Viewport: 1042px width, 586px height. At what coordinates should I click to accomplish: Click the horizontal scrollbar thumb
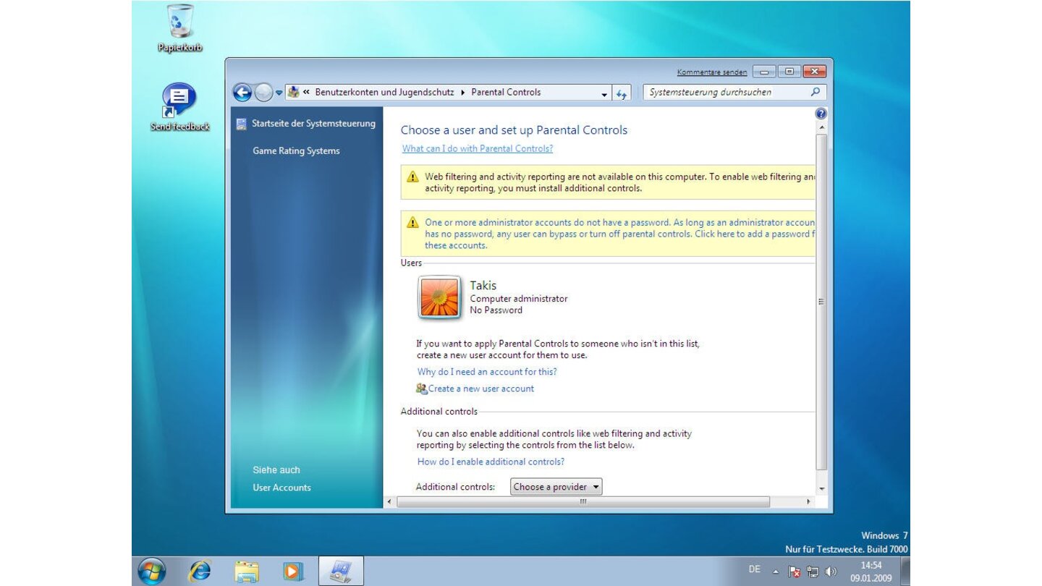583,501
